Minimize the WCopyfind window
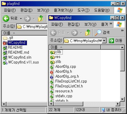Viewport: 127px width, 114px height. coord(112,18)
